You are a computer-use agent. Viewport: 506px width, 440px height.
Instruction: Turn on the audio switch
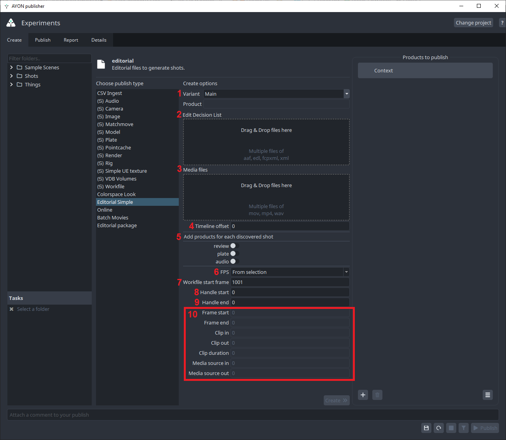234,261
